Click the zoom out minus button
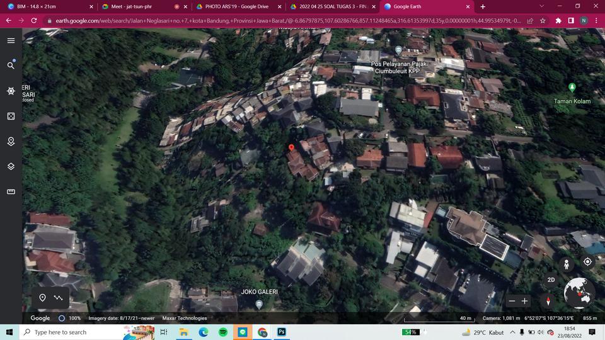The image size is (605, 340). click(512, 301)
